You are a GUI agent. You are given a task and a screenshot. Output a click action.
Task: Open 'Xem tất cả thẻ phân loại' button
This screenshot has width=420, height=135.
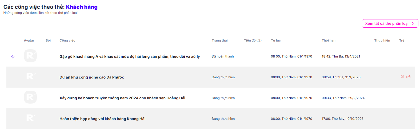click(x=390, y=23)
